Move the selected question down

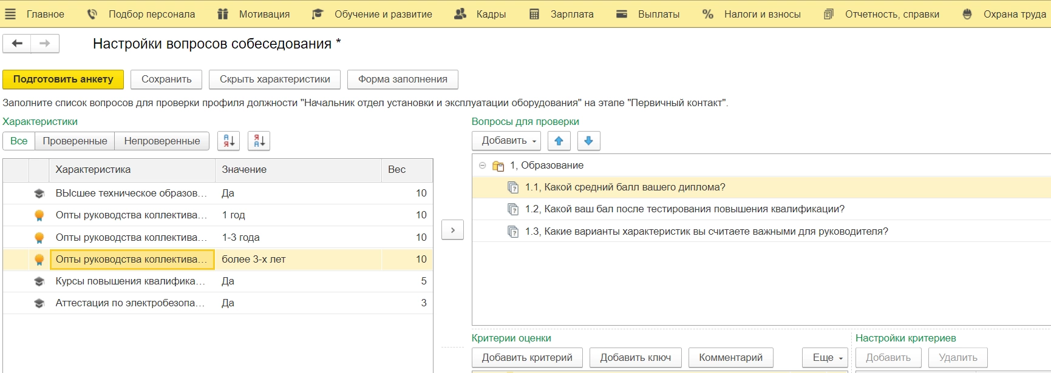tap(588, 141)
